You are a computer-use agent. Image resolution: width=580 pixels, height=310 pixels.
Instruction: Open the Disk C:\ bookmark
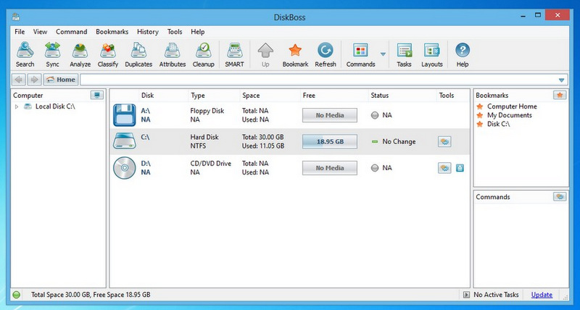[498, 124]
